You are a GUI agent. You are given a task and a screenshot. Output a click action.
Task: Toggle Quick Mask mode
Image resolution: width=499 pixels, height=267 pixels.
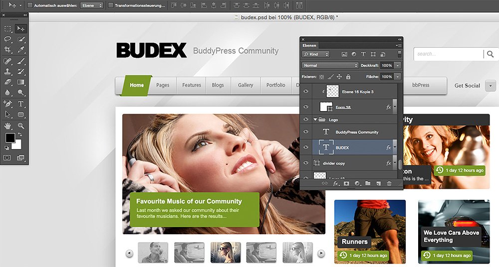7,157
